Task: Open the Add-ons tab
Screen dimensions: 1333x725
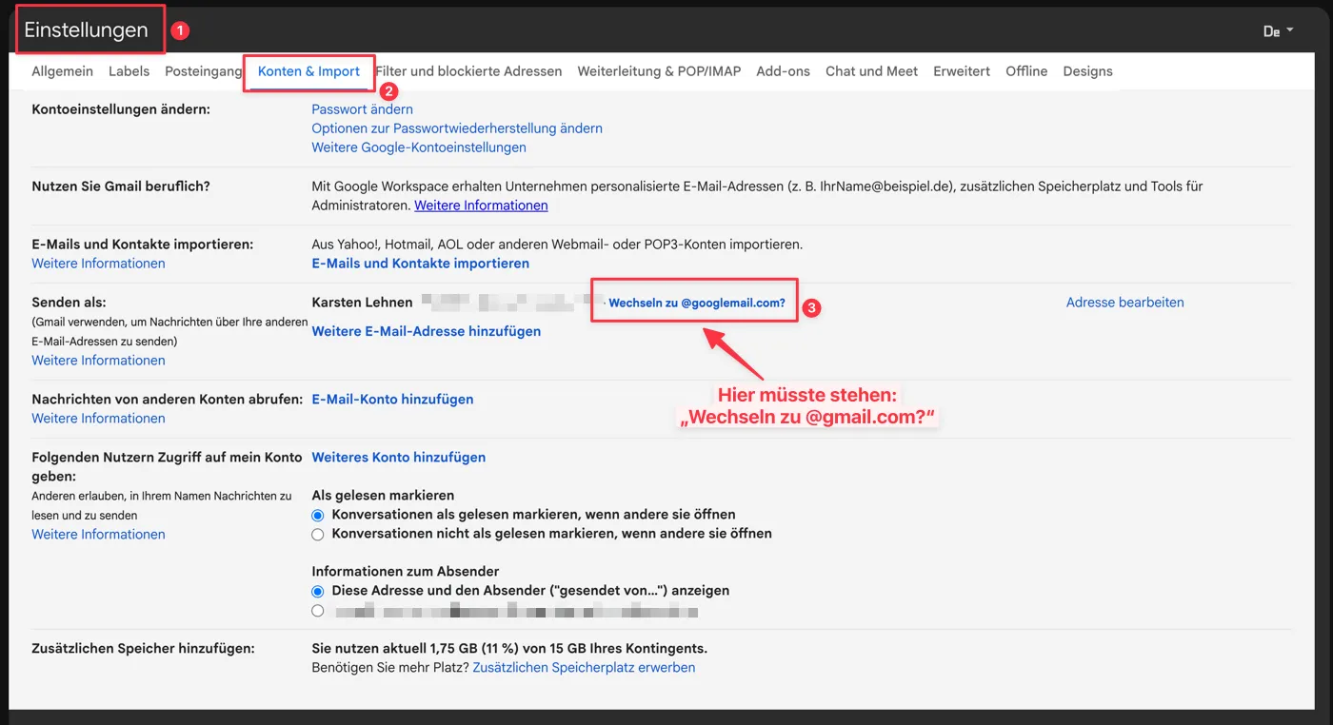Action: pos(783,71)
